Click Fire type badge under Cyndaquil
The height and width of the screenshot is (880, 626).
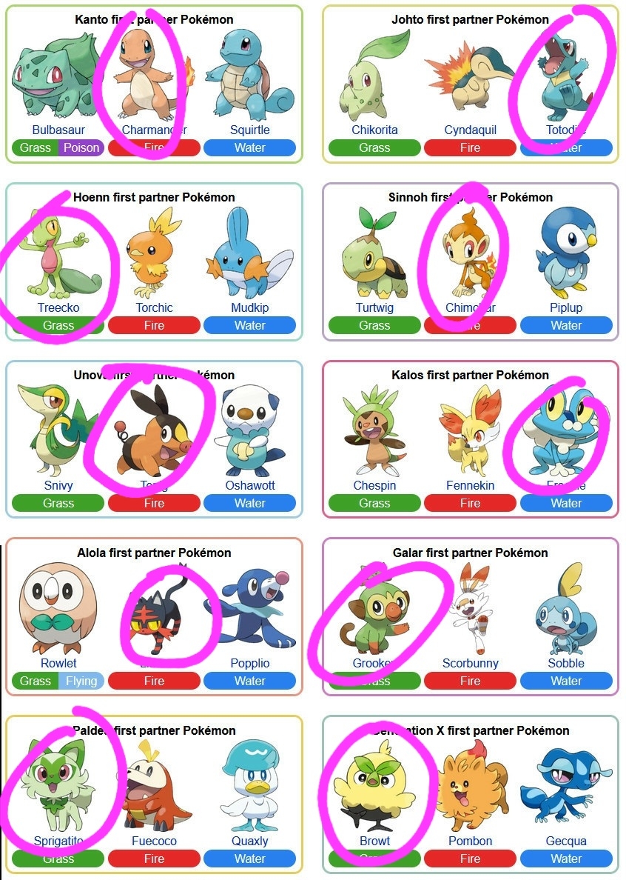coord(470,147)
